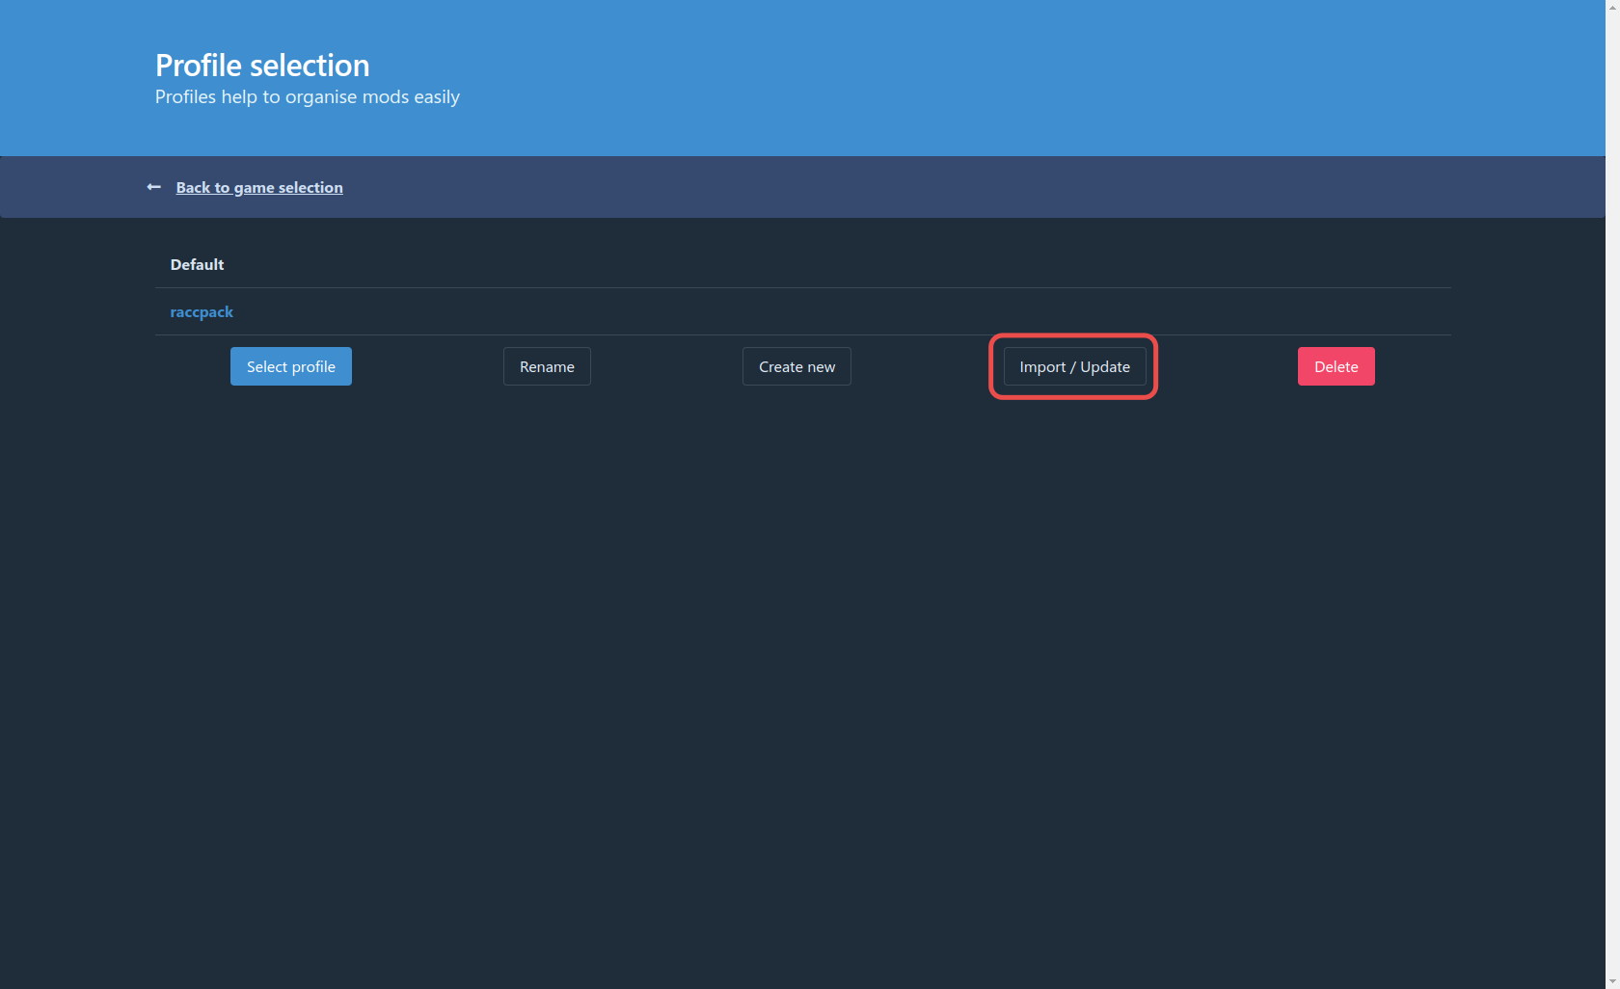Click the raccpack name text
The image size is (1620, 989).
[202, 312]
